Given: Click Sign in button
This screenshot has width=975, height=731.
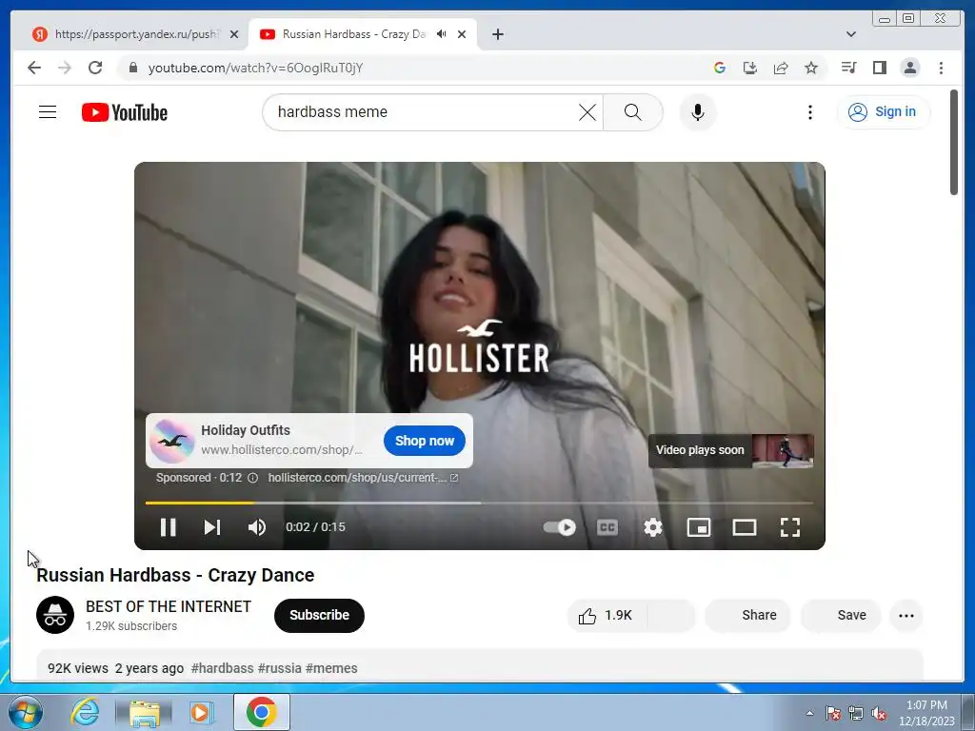Looking at the screenshot, I should (883, 112).
